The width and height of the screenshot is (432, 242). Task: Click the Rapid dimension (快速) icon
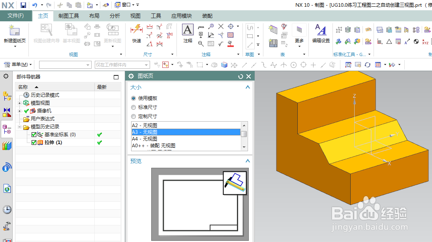point(136,30)
